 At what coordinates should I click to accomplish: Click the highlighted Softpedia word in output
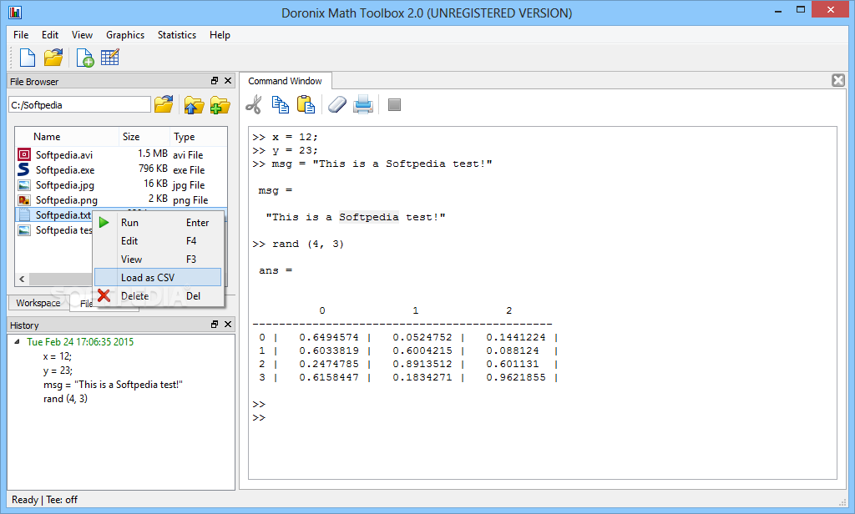(368, 217)
